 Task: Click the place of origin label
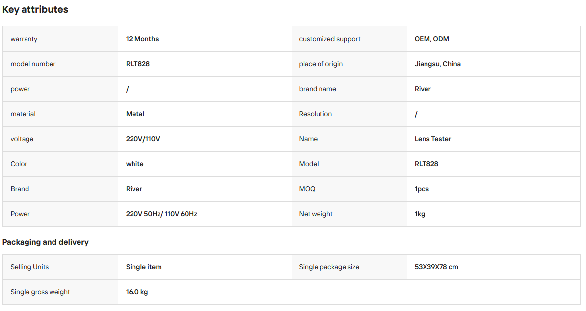[x=320, y=64]
